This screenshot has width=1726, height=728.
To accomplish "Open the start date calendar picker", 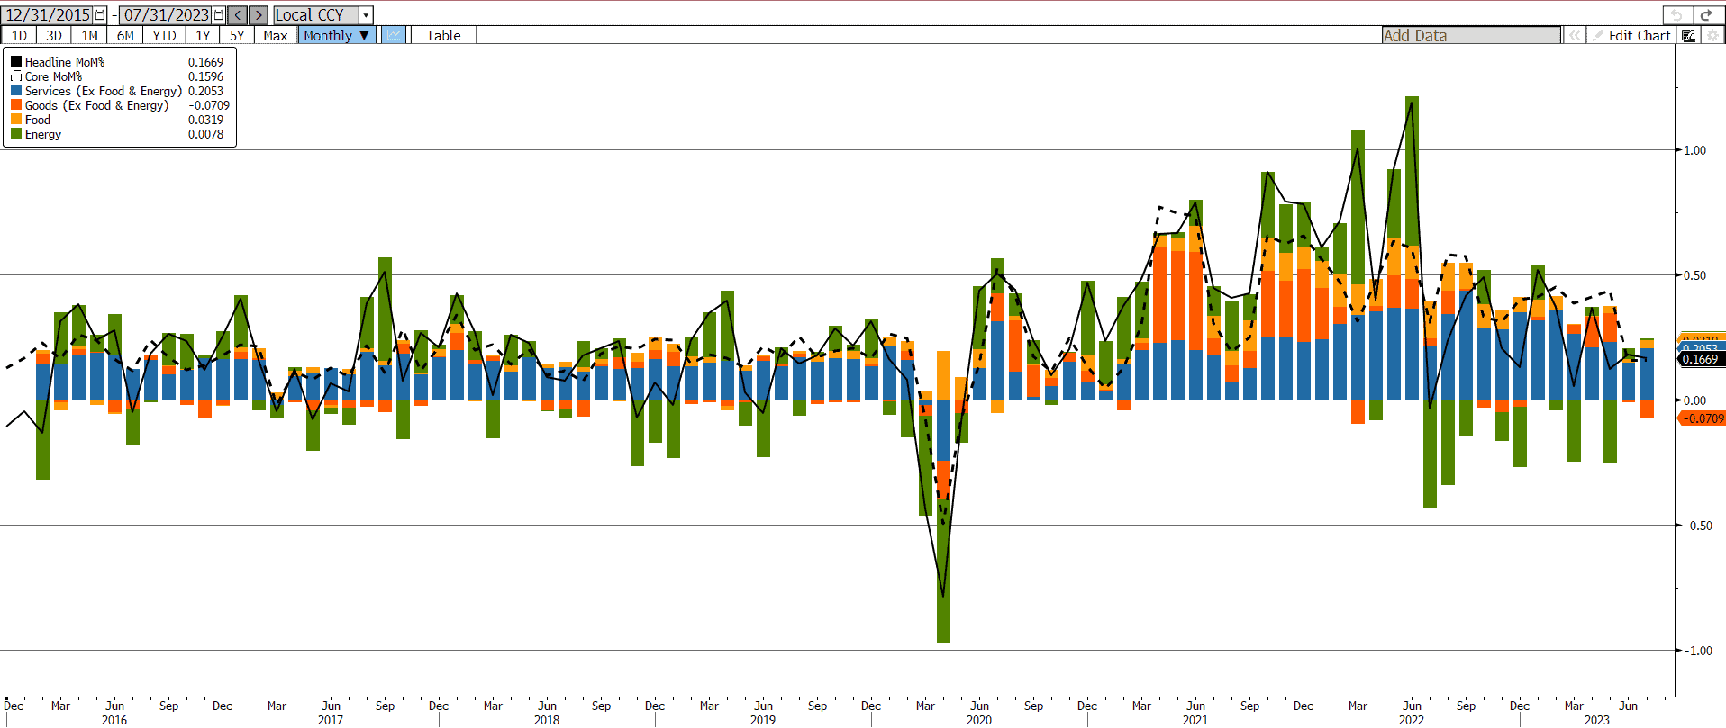I will tap(100, 15).
